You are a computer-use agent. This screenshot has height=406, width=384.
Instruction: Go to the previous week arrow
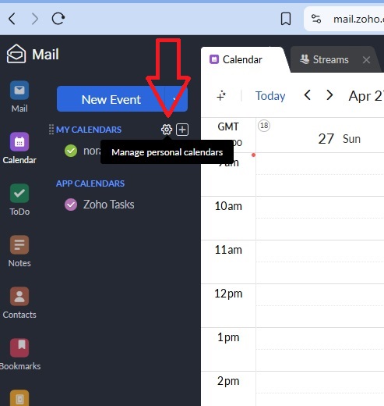click(x=308, y=95)
